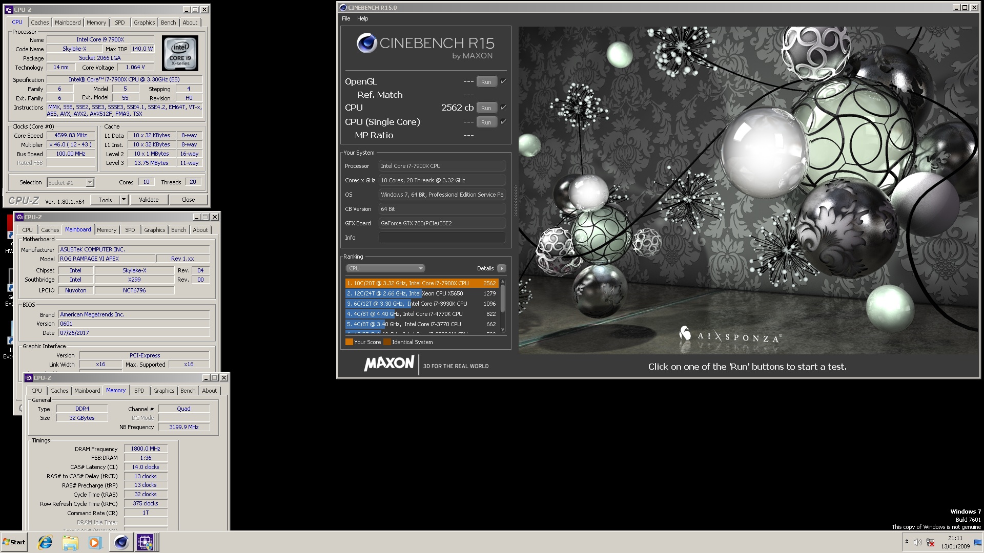The image size is (984, 553).
Task: Toggle the CPU test checkmark
Action: [503, 108]
